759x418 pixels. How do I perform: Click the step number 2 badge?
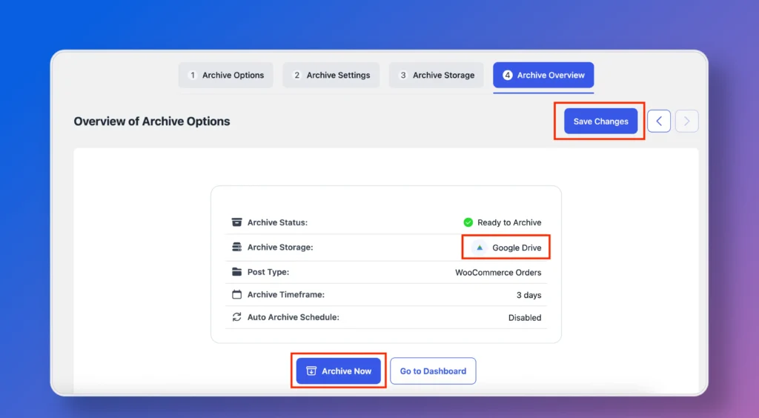coord(296,75)
